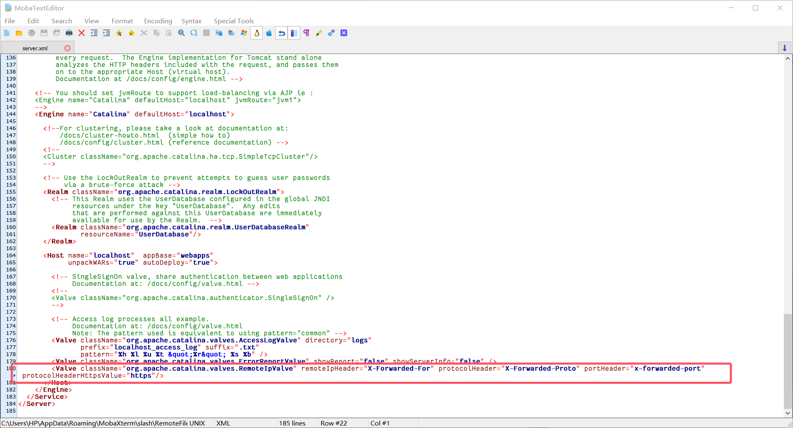Go to next bookmark star icon
Viewport: 793px width, 428px height.
tap(132, 33)
